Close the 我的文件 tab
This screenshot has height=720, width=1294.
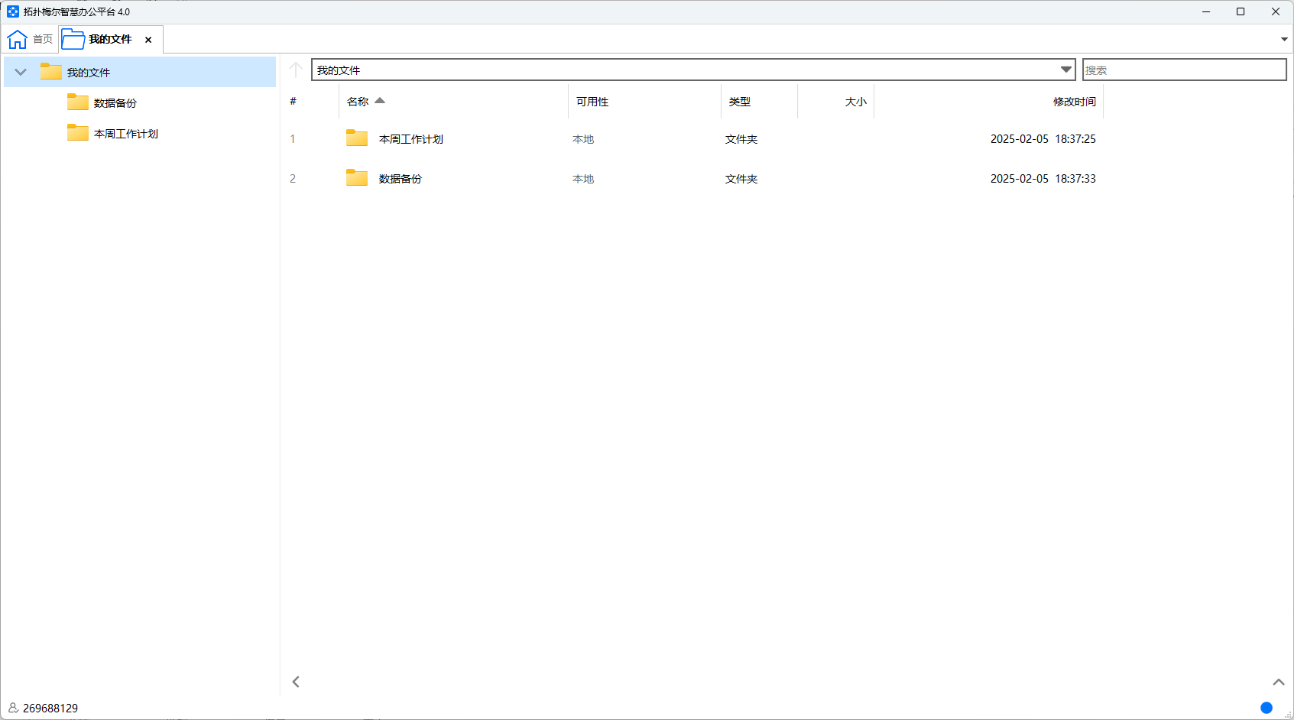[x=148, y=40]
